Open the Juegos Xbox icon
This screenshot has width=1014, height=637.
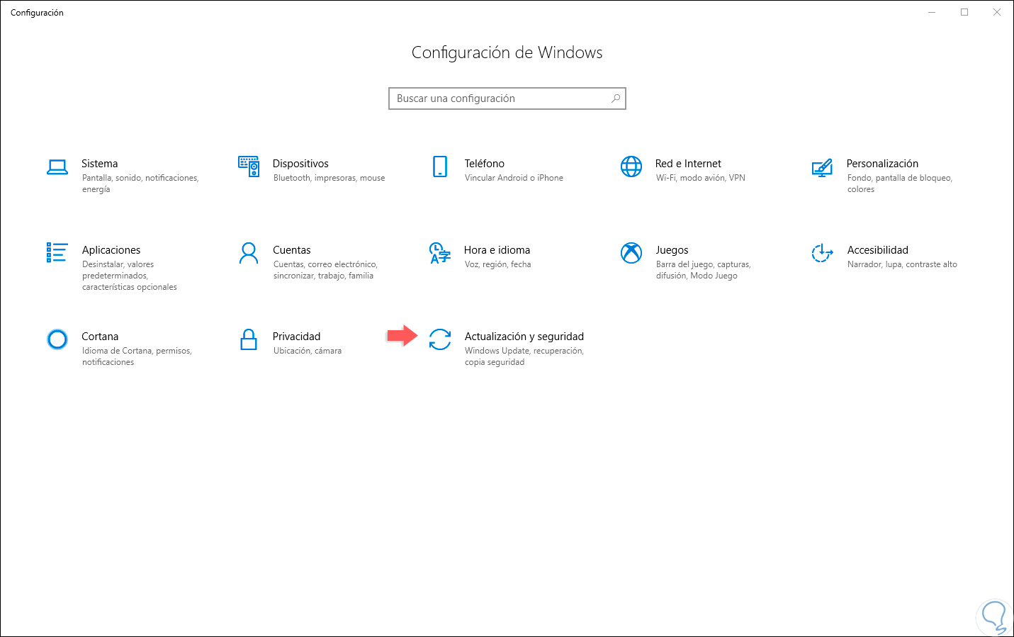coord(631,253)
